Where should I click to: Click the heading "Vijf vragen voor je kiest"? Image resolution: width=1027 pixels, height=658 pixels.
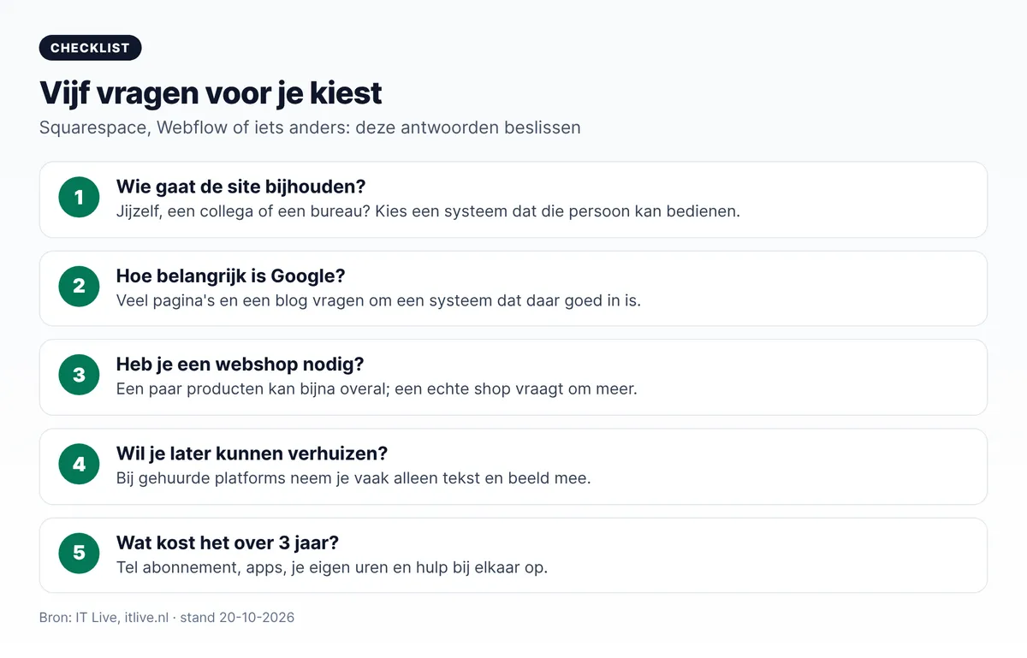click(211, 92)
